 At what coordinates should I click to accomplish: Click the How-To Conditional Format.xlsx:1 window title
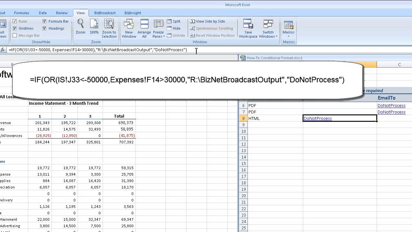point(275,58)
